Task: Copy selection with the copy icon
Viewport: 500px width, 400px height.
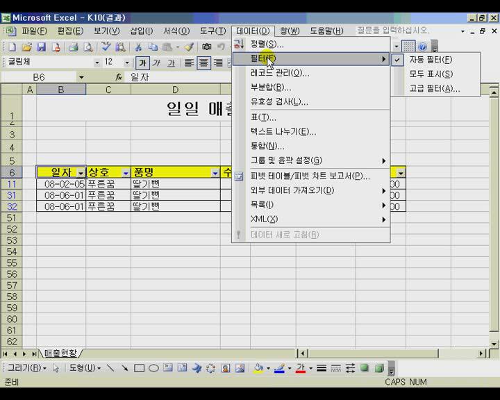Action: click(x=153, y=47)
